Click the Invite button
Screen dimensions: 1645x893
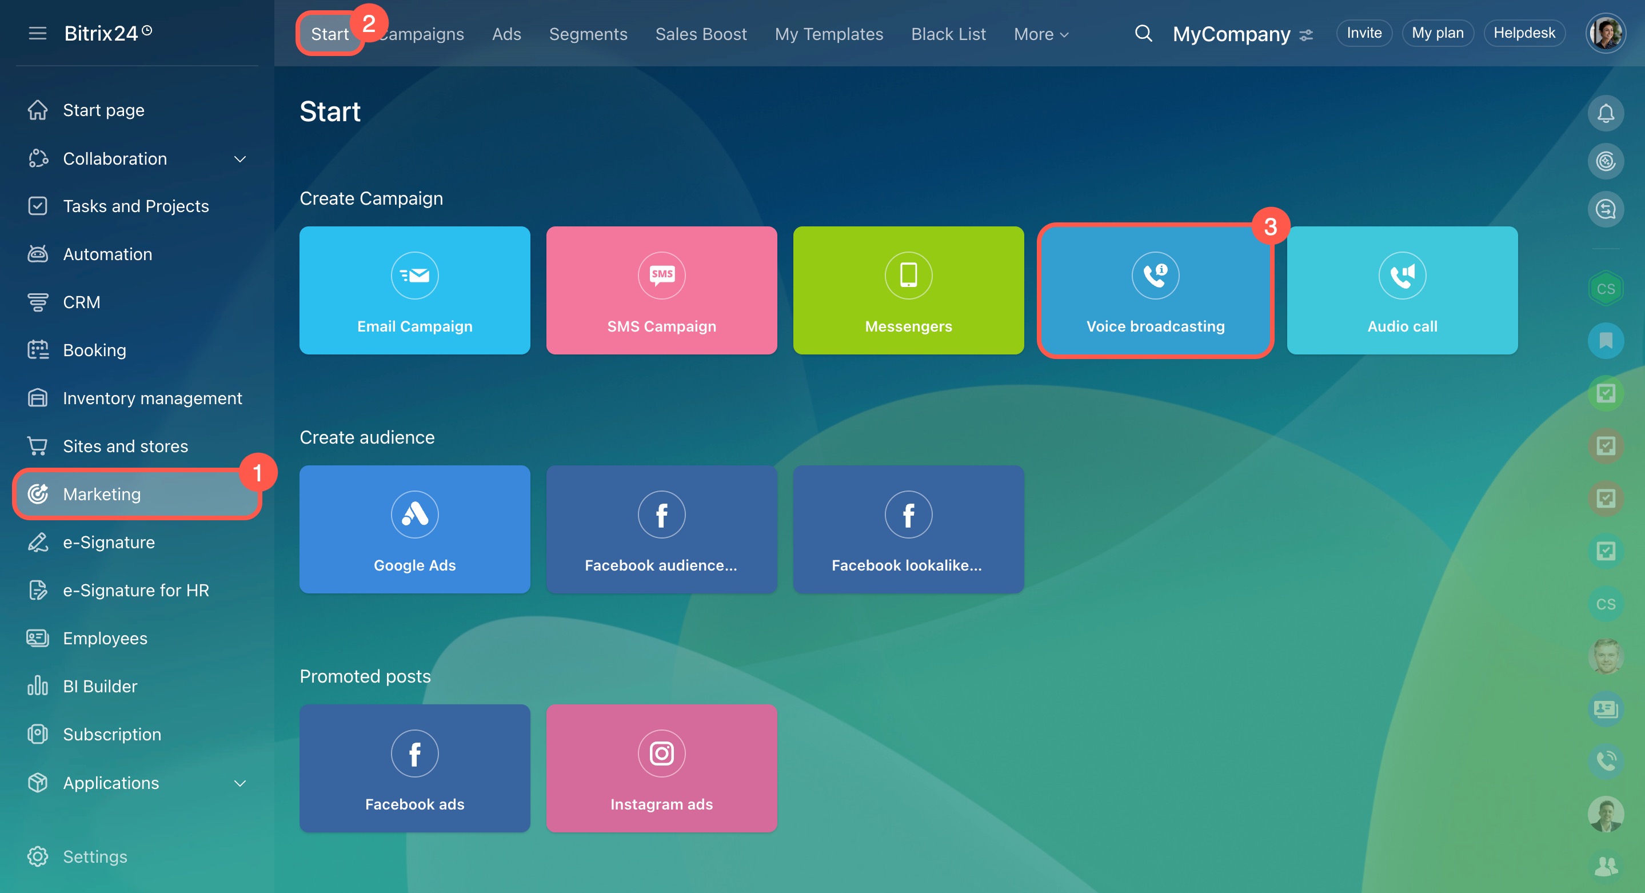[x=1363, y=33]
